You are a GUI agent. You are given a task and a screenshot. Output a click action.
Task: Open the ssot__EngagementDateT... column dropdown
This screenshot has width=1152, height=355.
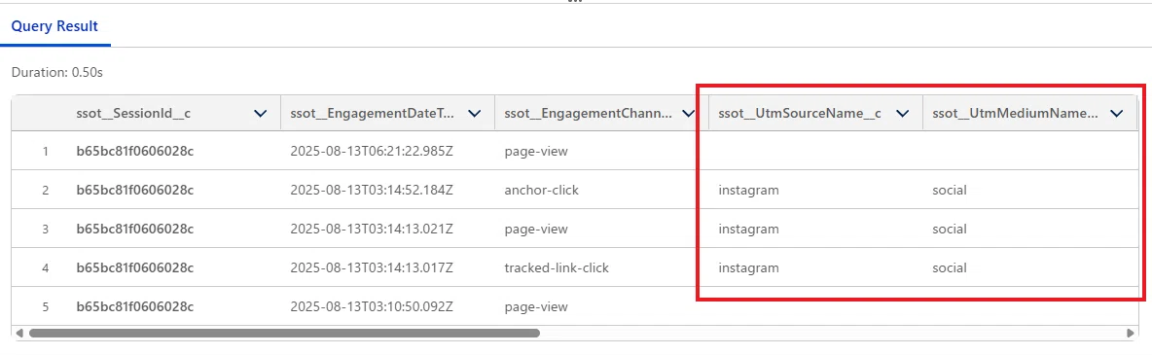coord(475,113)
